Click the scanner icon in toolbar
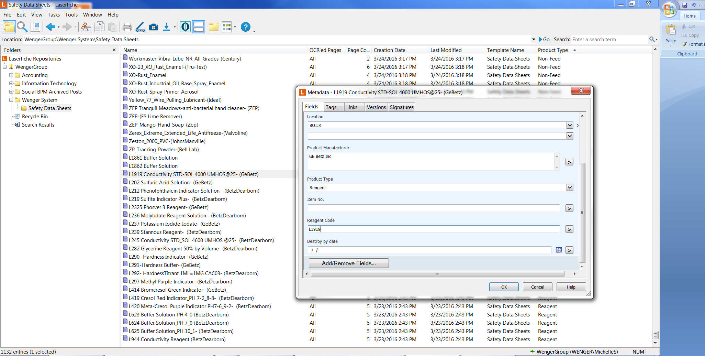The image size is (705, 356). [x=140, y=27]
